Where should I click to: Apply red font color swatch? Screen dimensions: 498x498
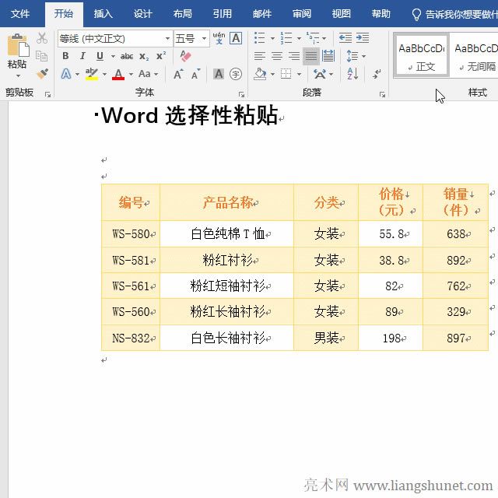tap(118, 75)
